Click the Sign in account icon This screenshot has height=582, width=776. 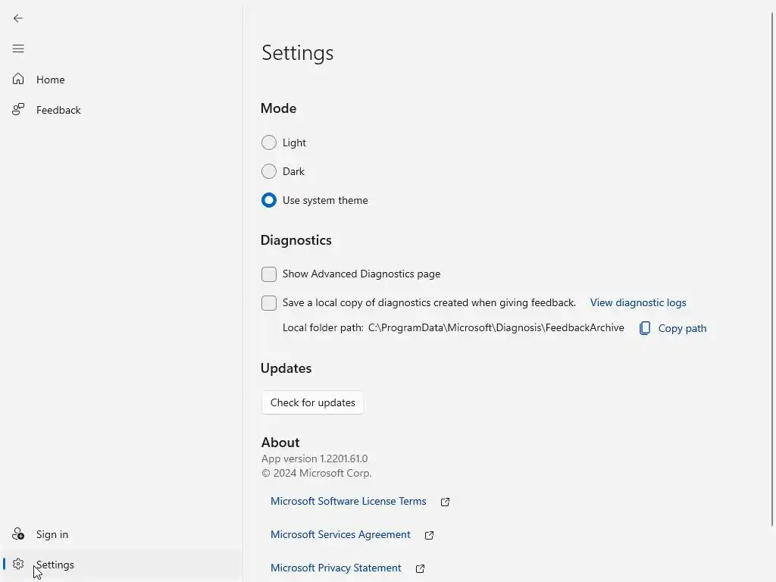18,534
